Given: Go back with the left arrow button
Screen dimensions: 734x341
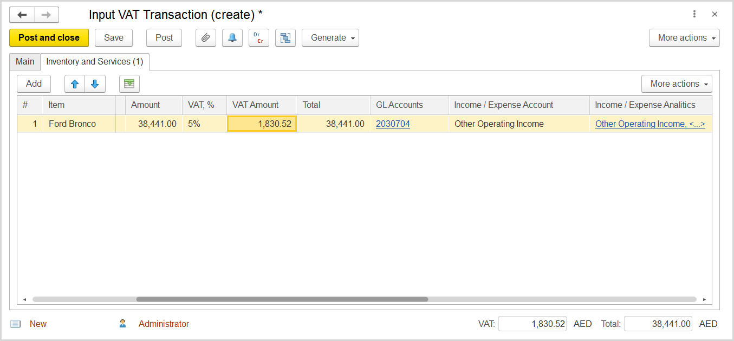Looking at the screenshot, I should tap(22, 15).
